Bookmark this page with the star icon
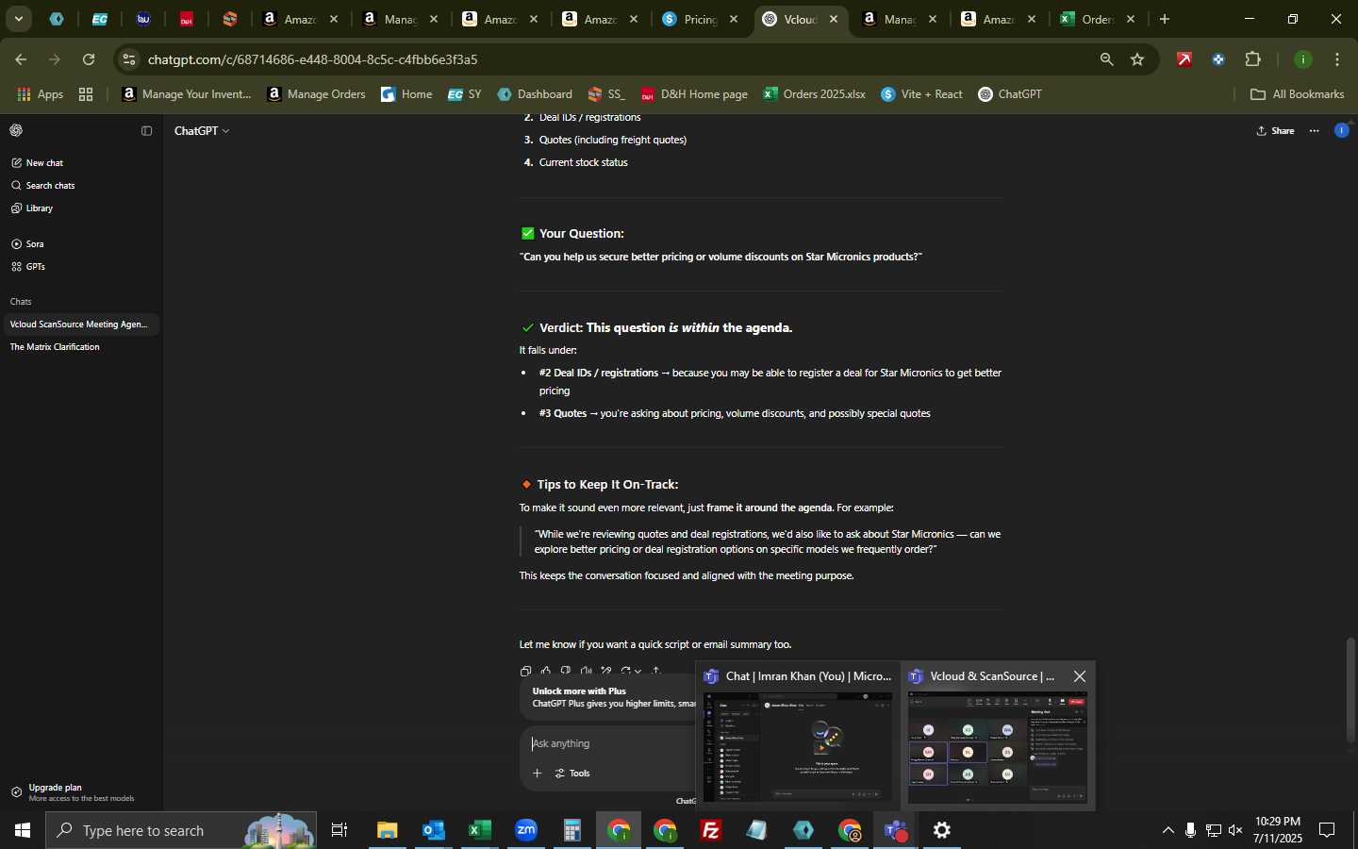1358x849 pixels. (1137, 59)
